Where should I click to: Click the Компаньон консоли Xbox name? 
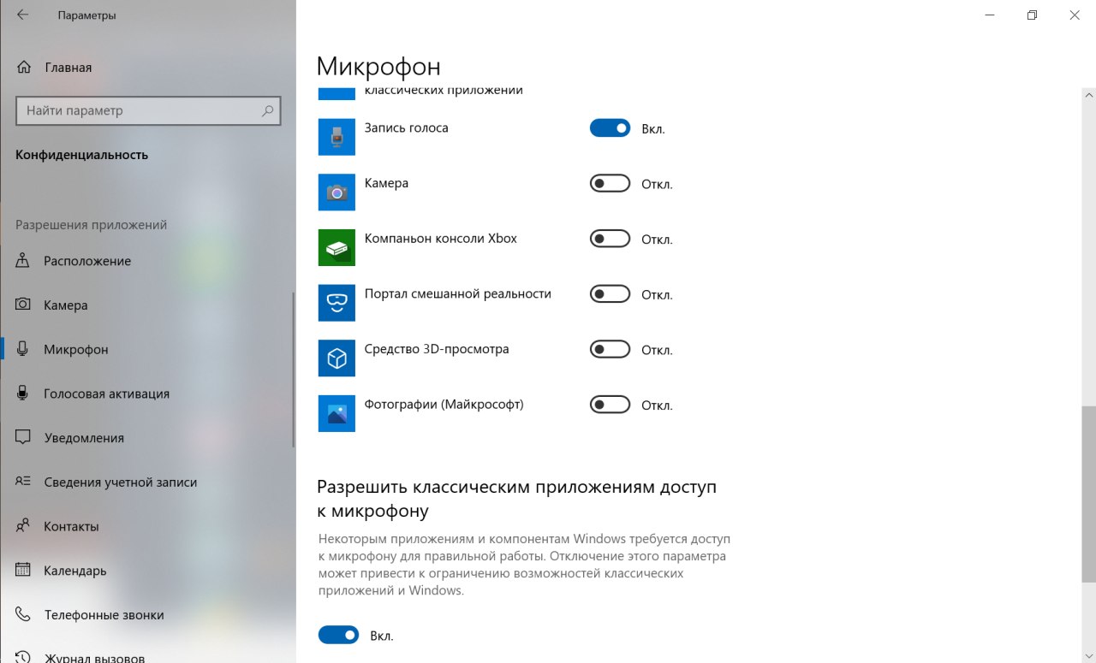coord(441,239)
